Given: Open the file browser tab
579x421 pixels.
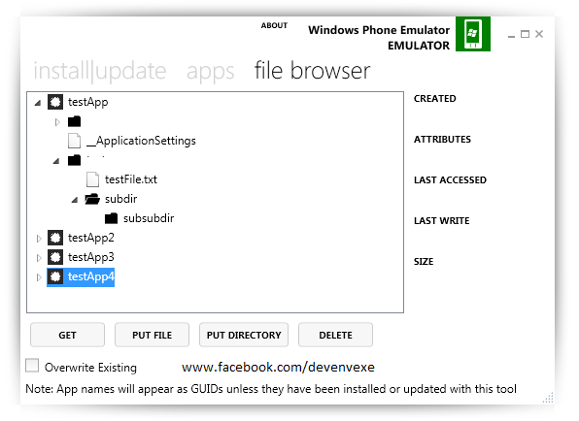Looking at the screenshot, I should (x=313, y=71).
